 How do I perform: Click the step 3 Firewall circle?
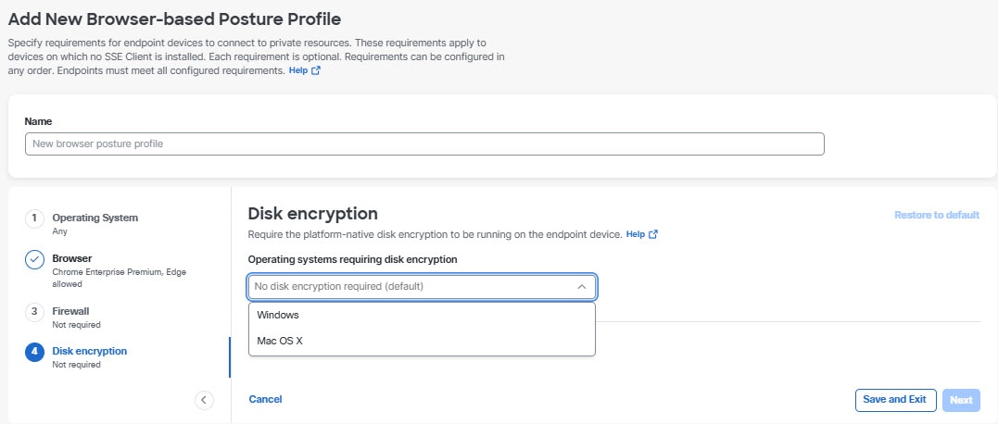[34, 312]
